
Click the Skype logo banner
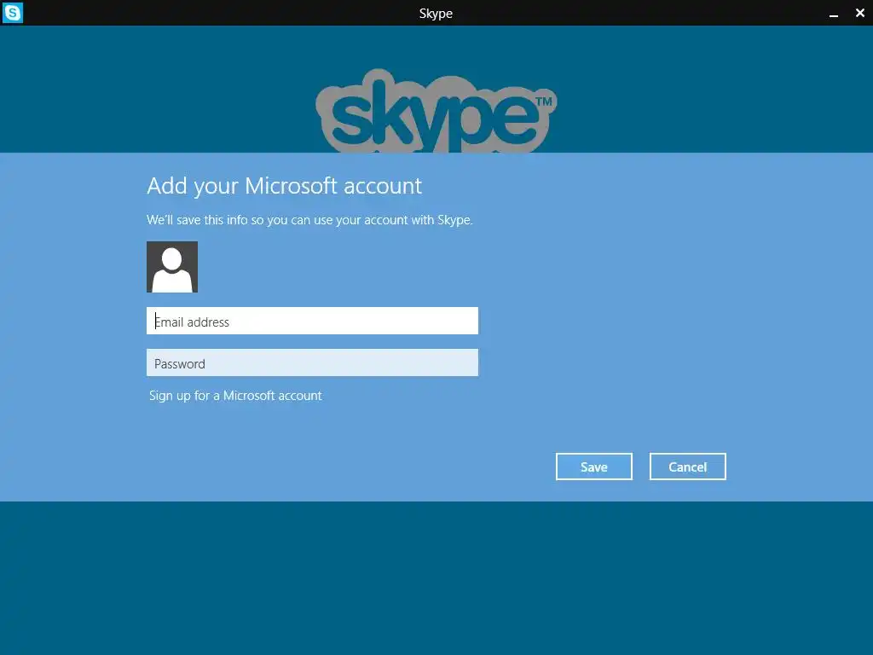(436, 111)
